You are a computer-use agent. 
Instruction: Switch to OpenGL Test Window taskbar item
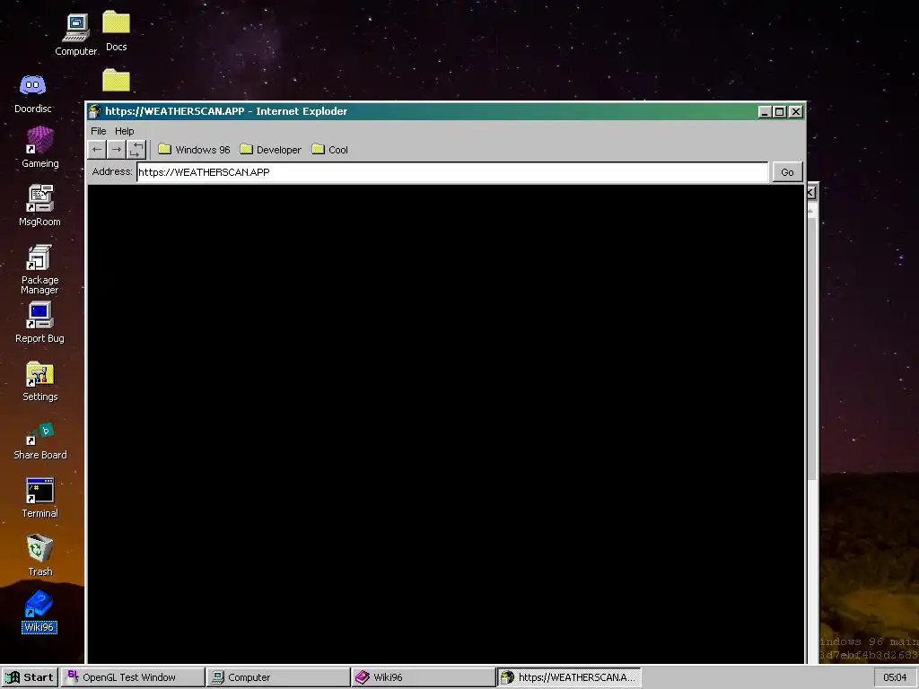point(133,677)
